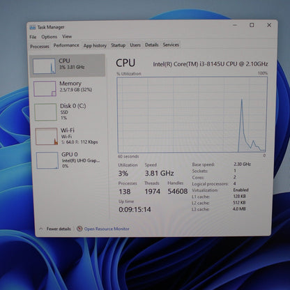This screenshot has height=290, width=290.
Task: Collapse view with Fewer details chevron
Action: [x=41, y=229]
